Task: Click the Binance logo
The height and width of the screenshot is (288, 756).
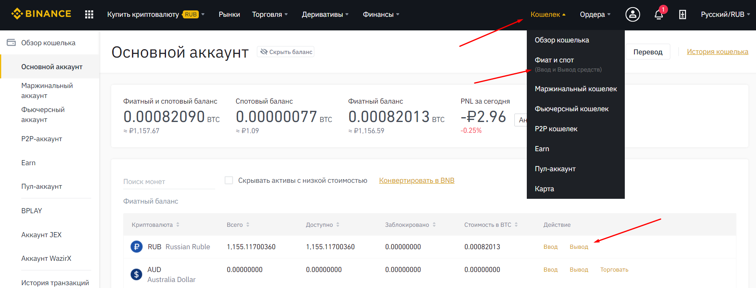Action: coord(41,14)
